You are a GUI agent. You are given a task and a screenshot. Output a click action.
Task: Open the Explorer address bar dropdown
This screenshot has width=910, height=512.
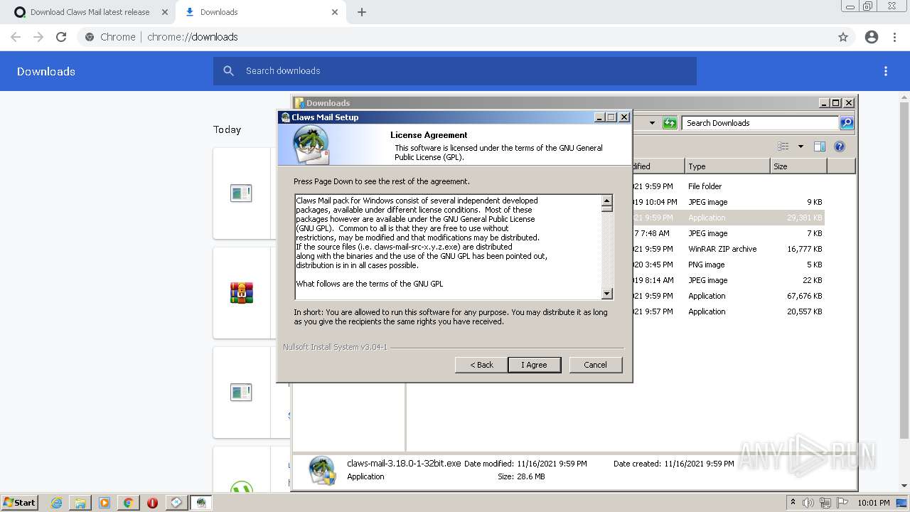(x=651, y=123)
